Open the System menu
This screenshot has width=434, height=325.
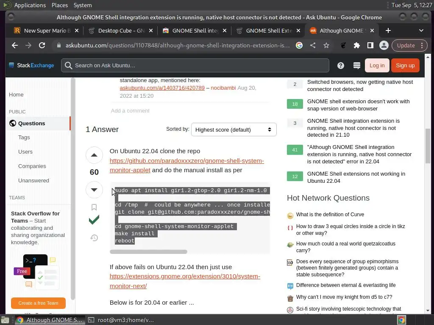click(x=83, y=5)
